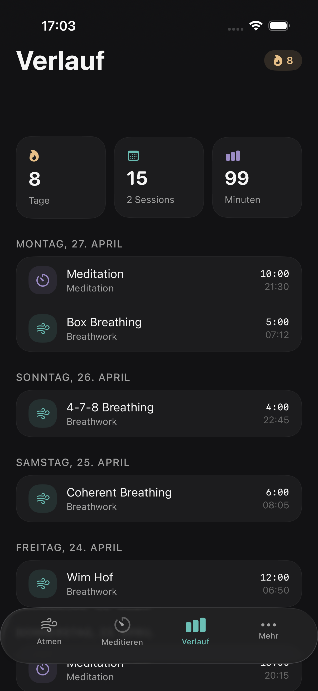
Task: Open the 99 Minuten stats card
Action: [257, 177]
